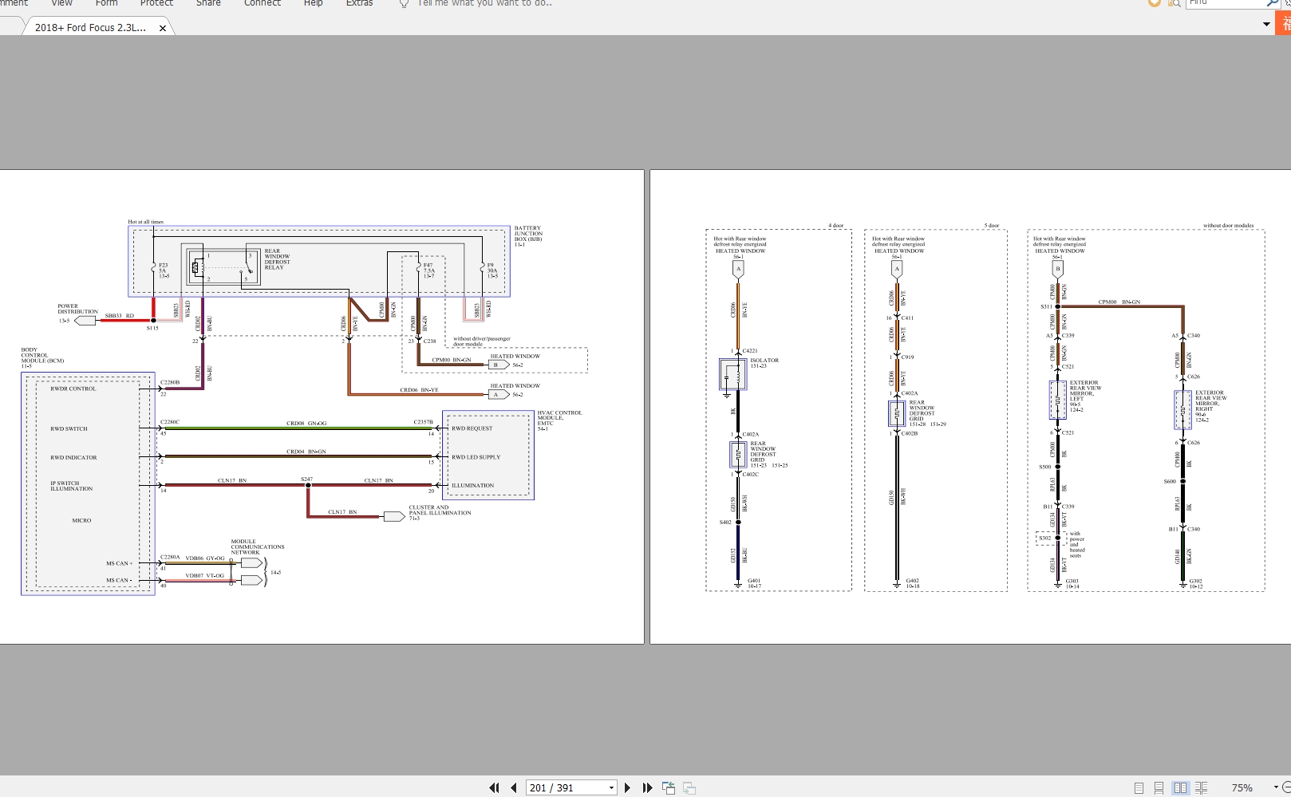Open the page number dropdown
Image resolution: width=1291 pixels, height=797 pixels.
pyautogui.click(x=611, y=788)
